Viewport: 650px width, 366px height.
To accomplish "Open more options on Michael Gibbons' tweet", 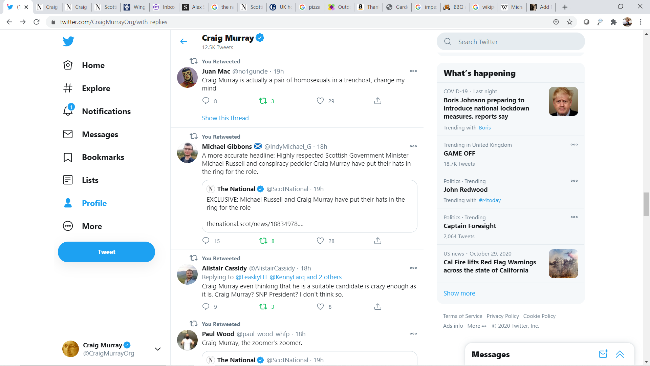I will [x=413, y=146].
